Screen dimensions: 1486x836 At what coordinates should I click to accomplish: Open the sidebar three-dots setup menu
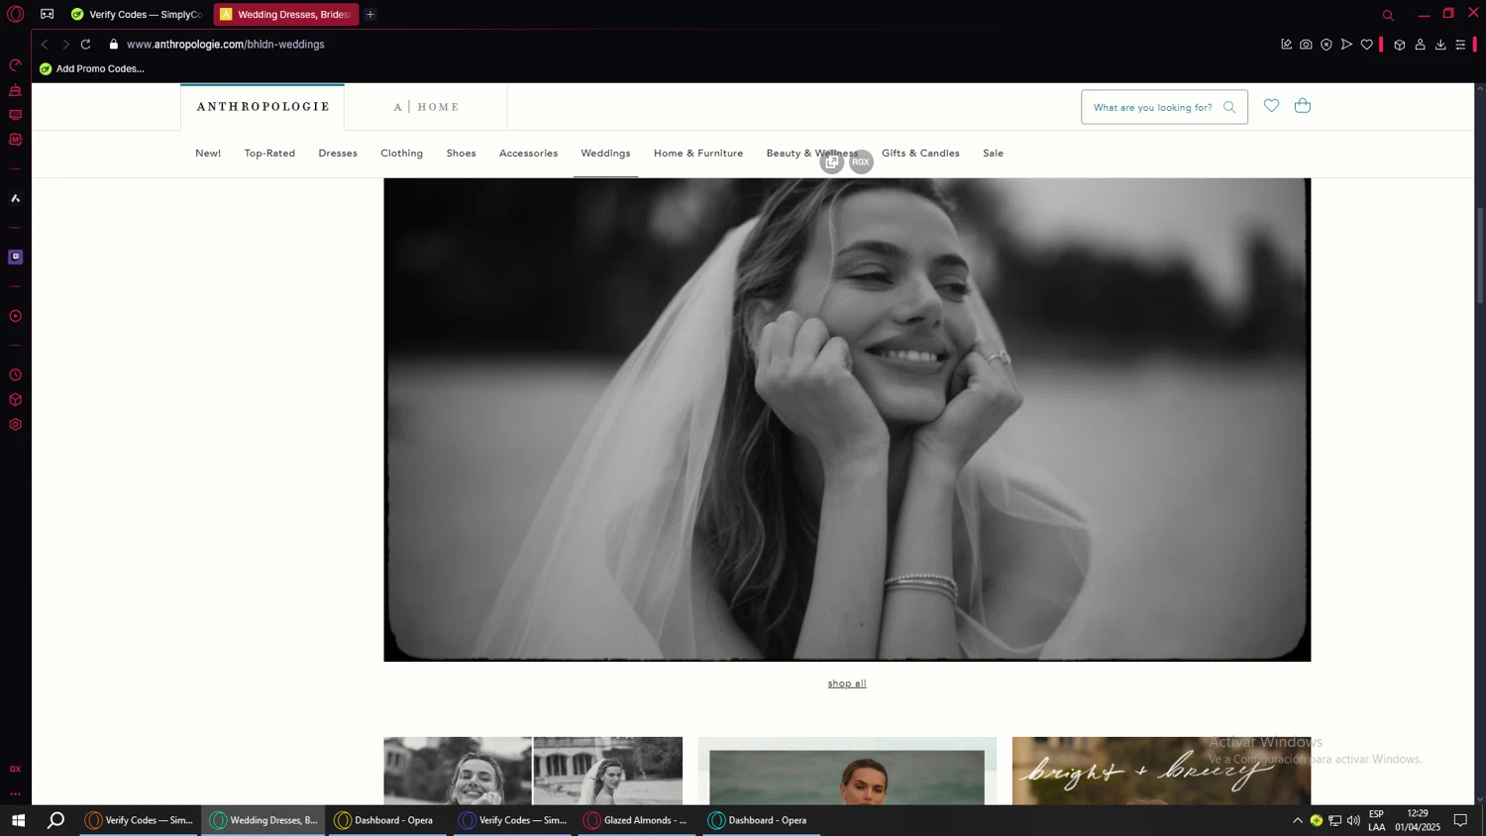pos(15,793)
